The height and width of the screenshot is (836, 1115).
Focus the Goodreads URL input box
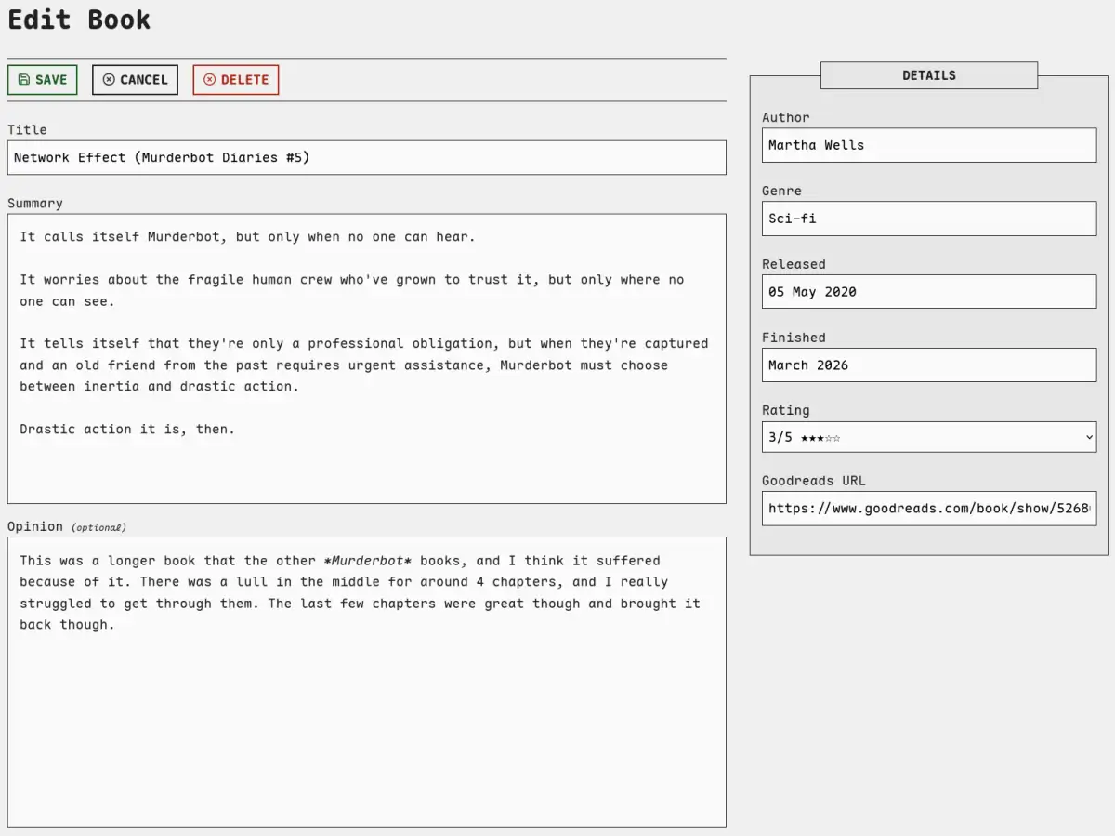pos(928,509)
